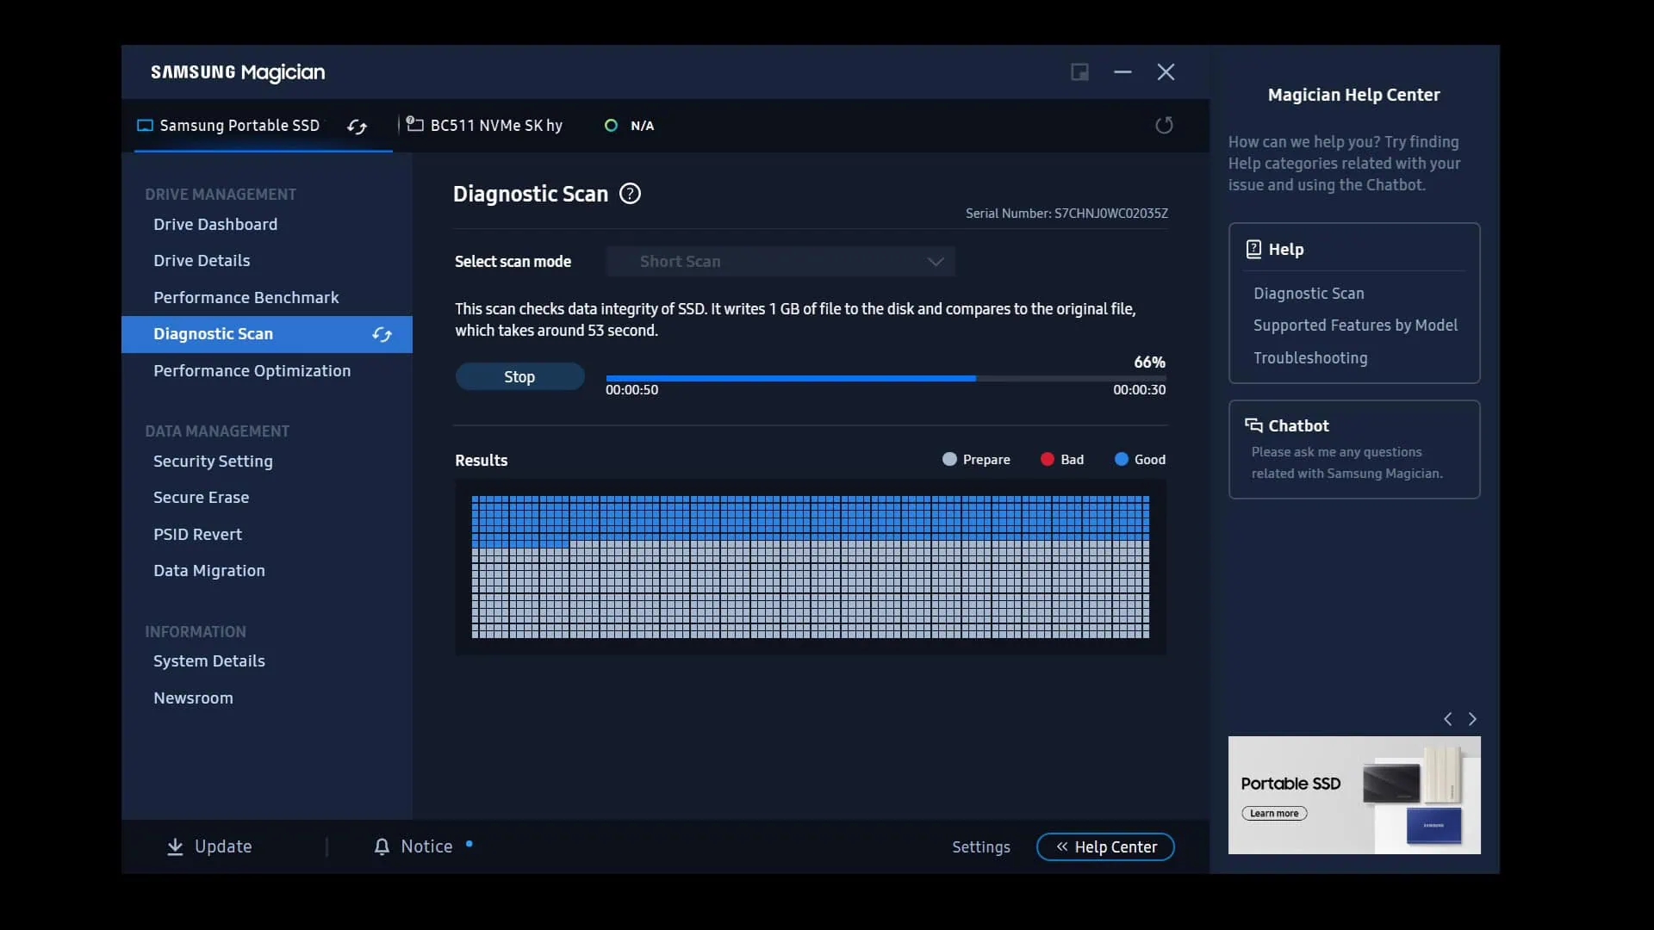Click the scan results block grid

[x=810, y=567]
